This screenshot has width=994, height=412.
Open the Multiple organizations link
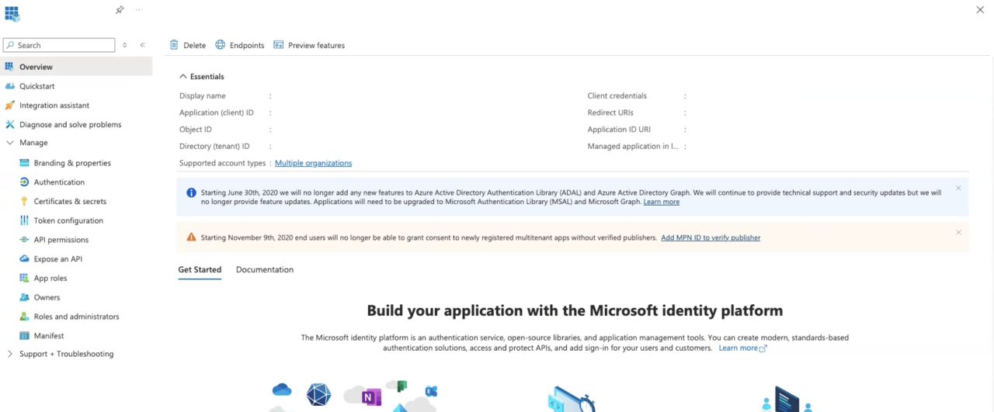click(x=313, y=163)
